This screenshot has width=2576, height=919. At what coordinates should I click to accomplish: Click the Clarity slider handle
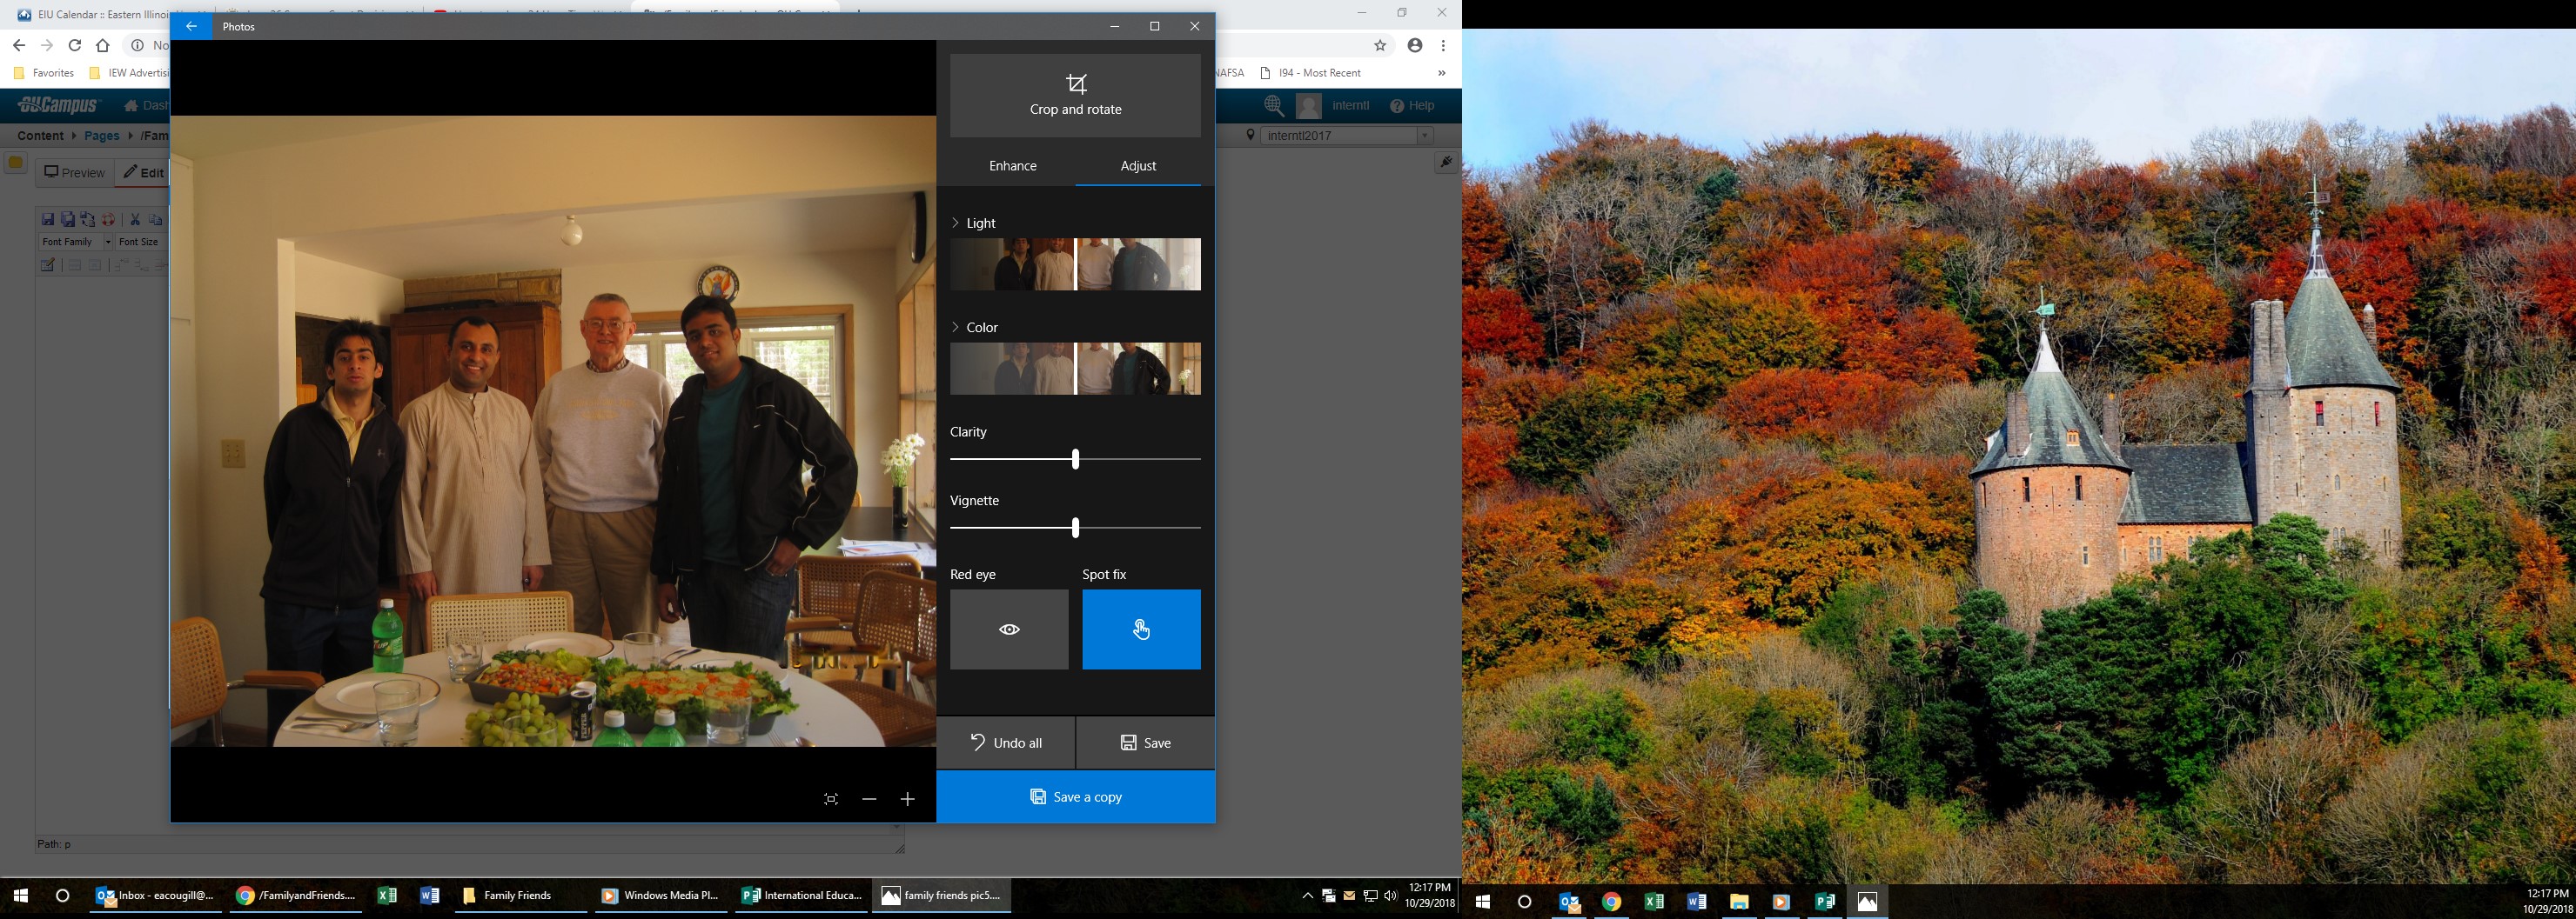pyautogui.click(x=1075, y=459)
